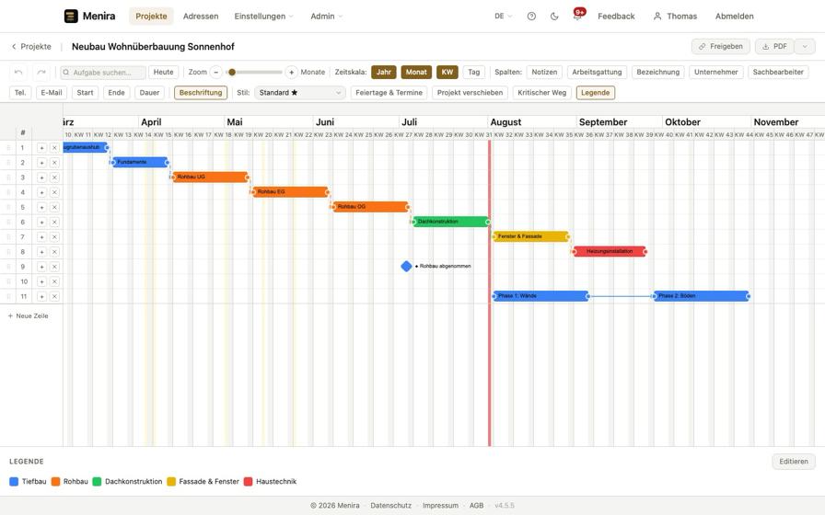
Task: Show the Notizen column
Action: pos(544,72)
